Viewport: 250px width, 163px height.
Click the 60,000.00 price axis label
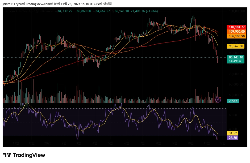pyautogui.click(x=236, y=84)
